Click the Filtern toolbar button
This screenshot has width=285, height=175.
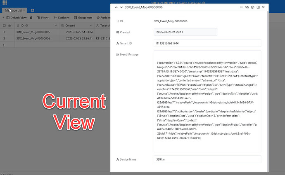pyautogui.click(x=43, y=18)
